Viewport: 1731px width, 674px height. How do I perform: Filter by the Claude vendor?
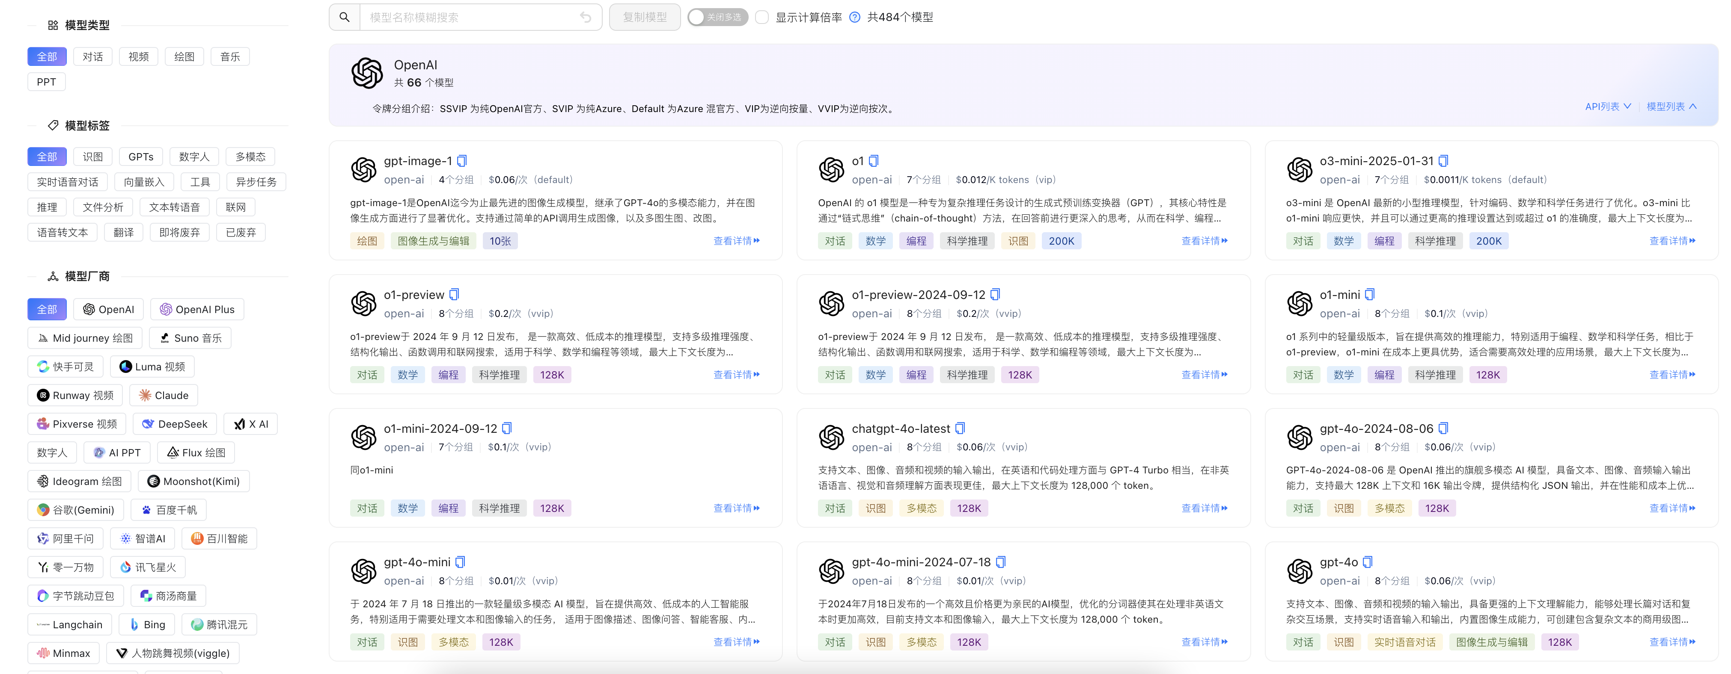[x=164, y=396]
